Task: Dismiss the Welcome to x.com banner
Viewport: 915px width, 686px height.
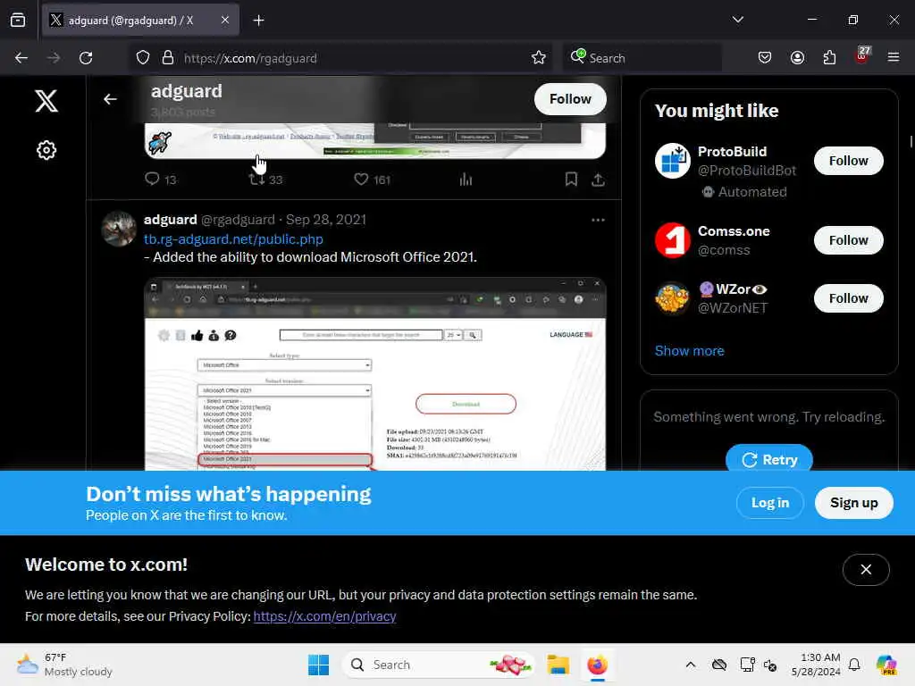Action: (866, 569)
